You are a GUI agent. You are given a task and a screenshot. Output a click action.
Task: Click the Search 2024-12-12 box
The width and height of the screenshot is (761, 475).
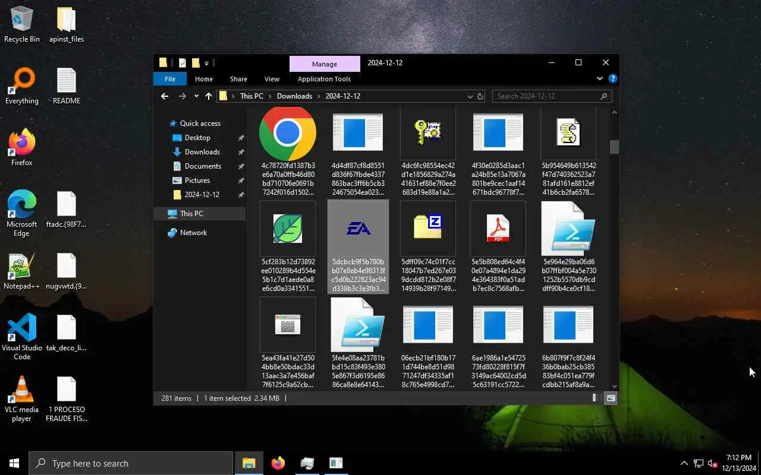pos(552,96)
